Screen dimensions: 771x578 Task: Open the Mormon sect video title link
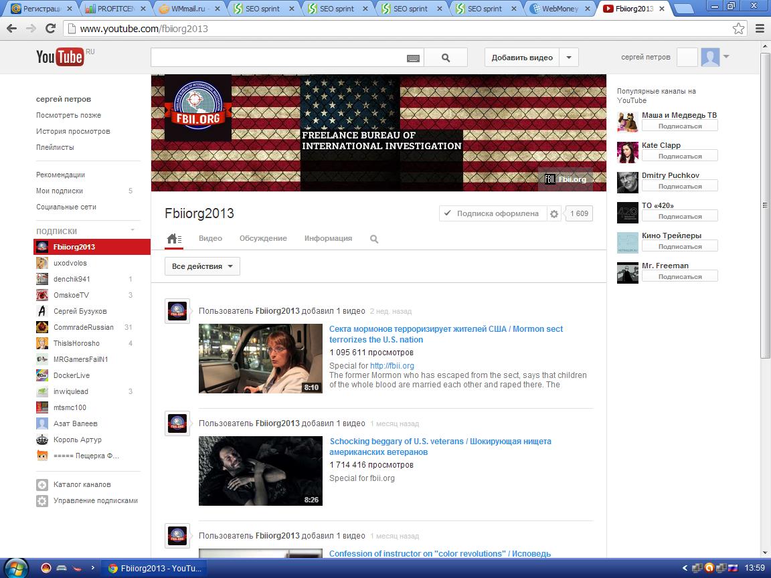(x=446, y=334)
